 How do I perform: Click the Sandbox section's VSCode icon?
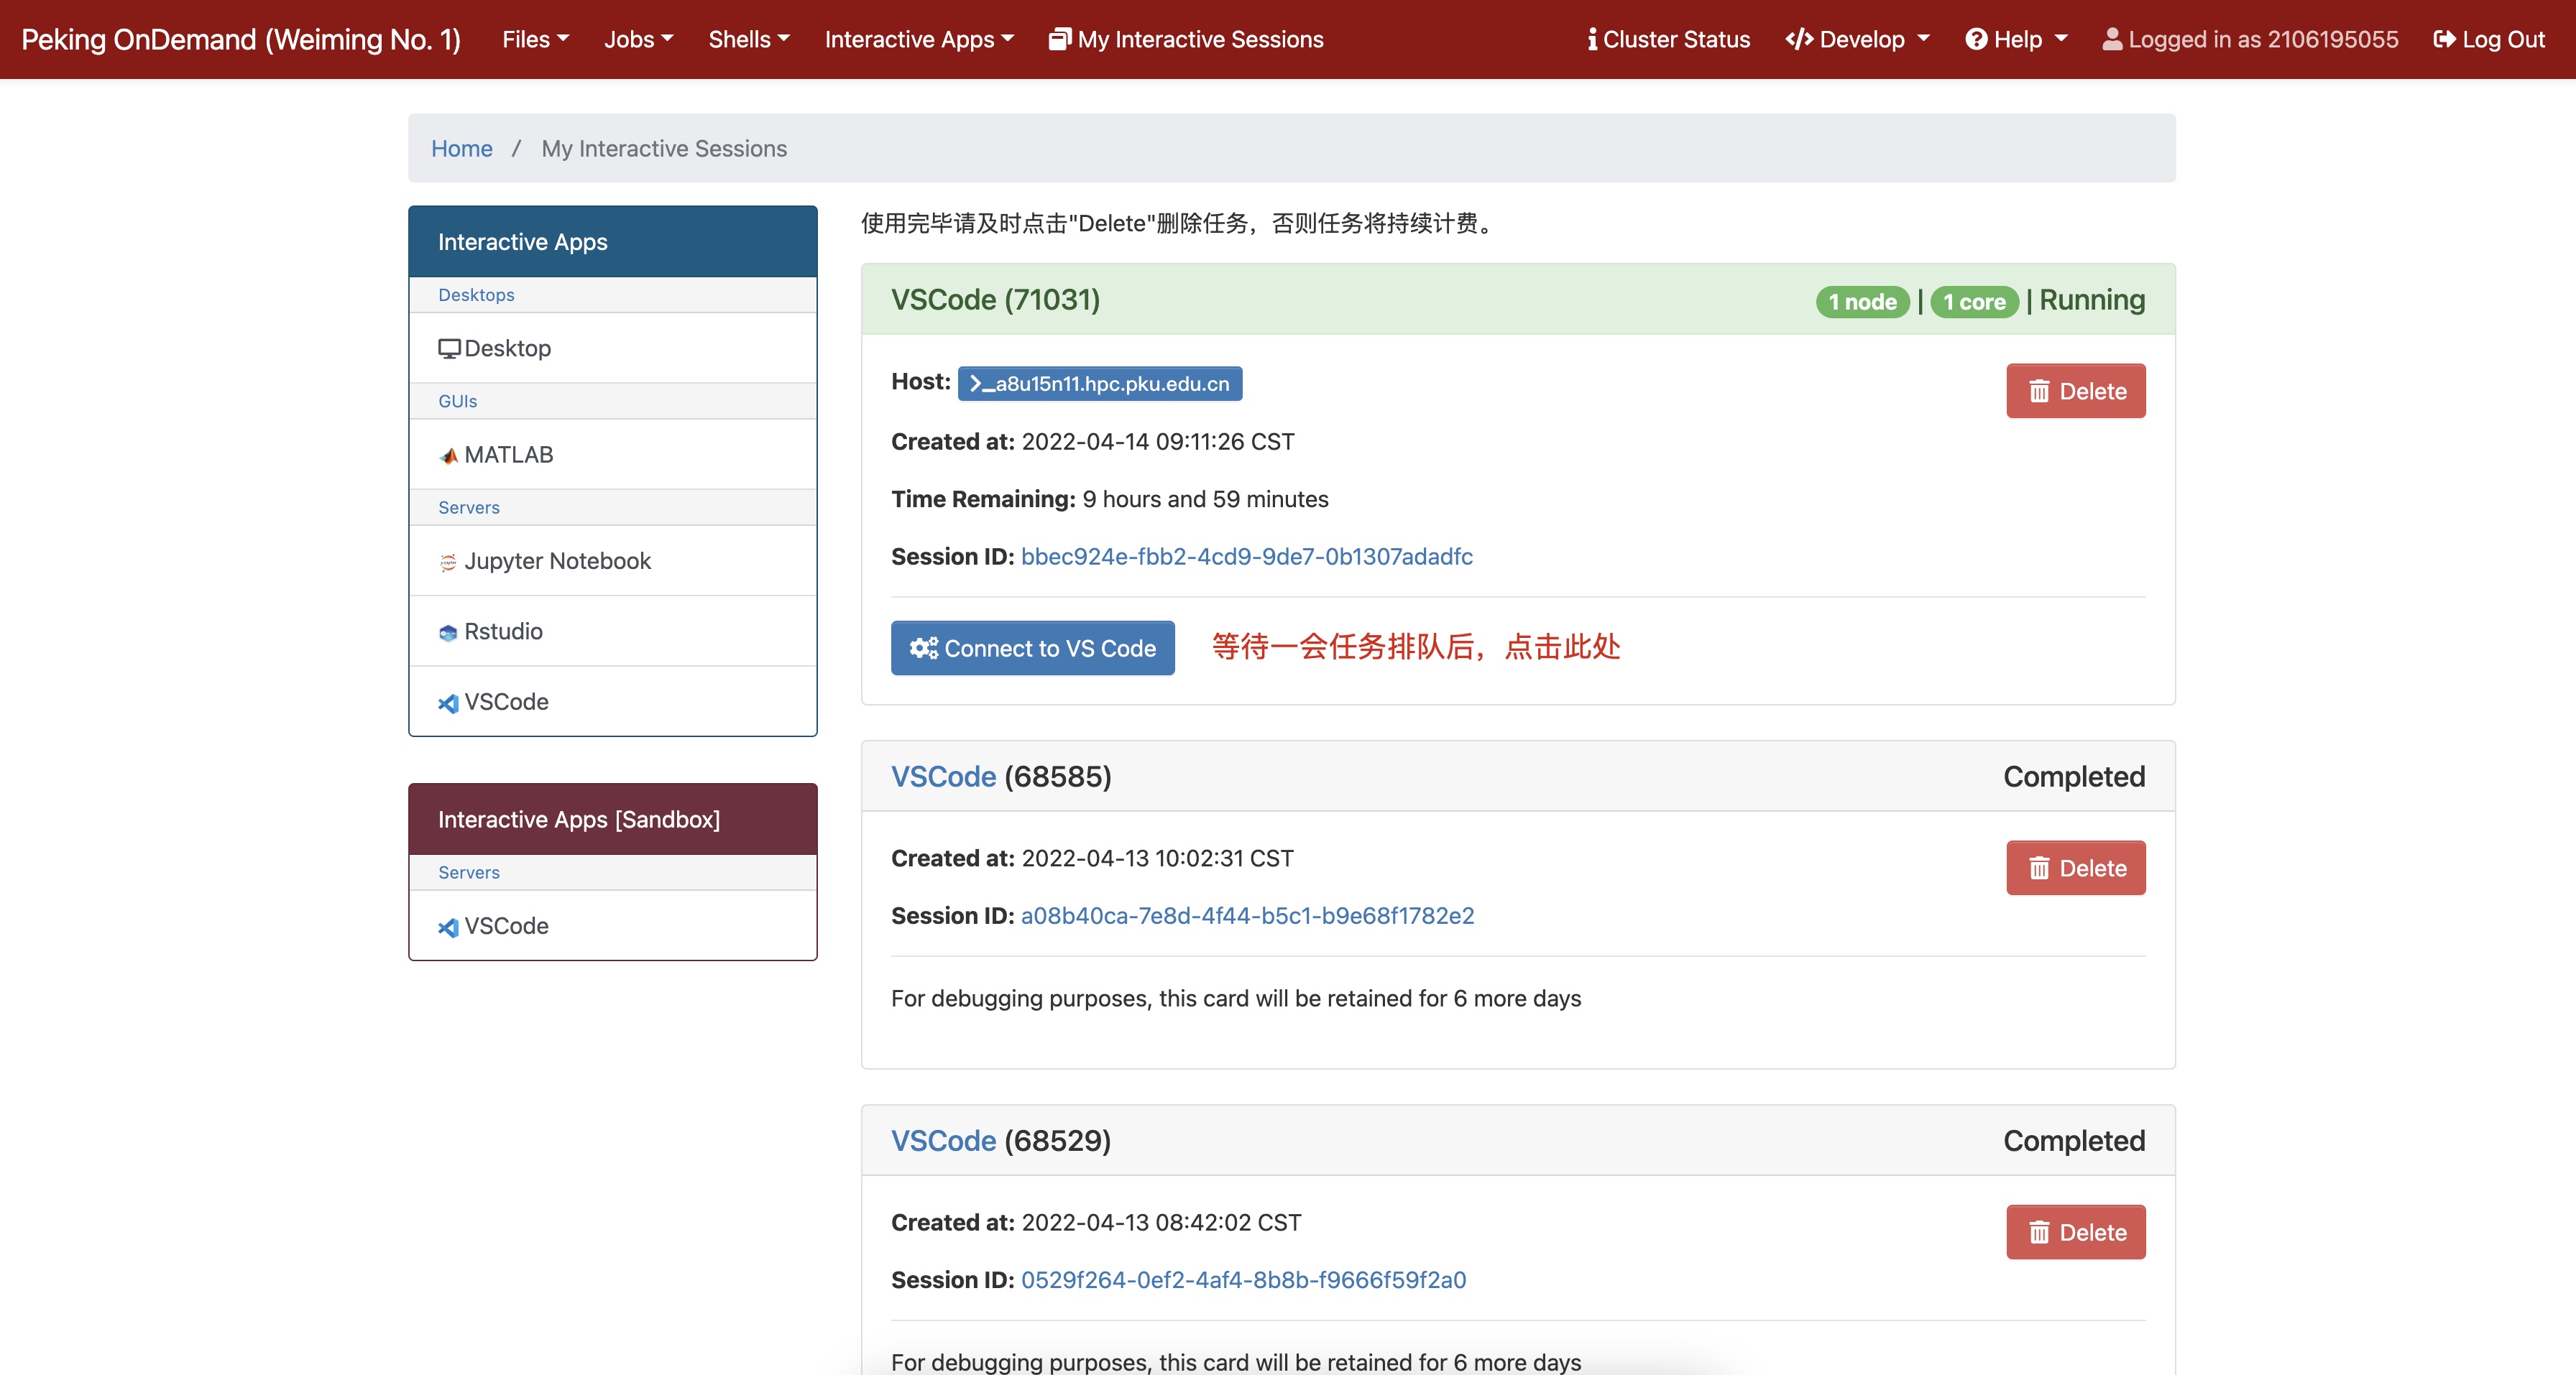click(448, 926)
